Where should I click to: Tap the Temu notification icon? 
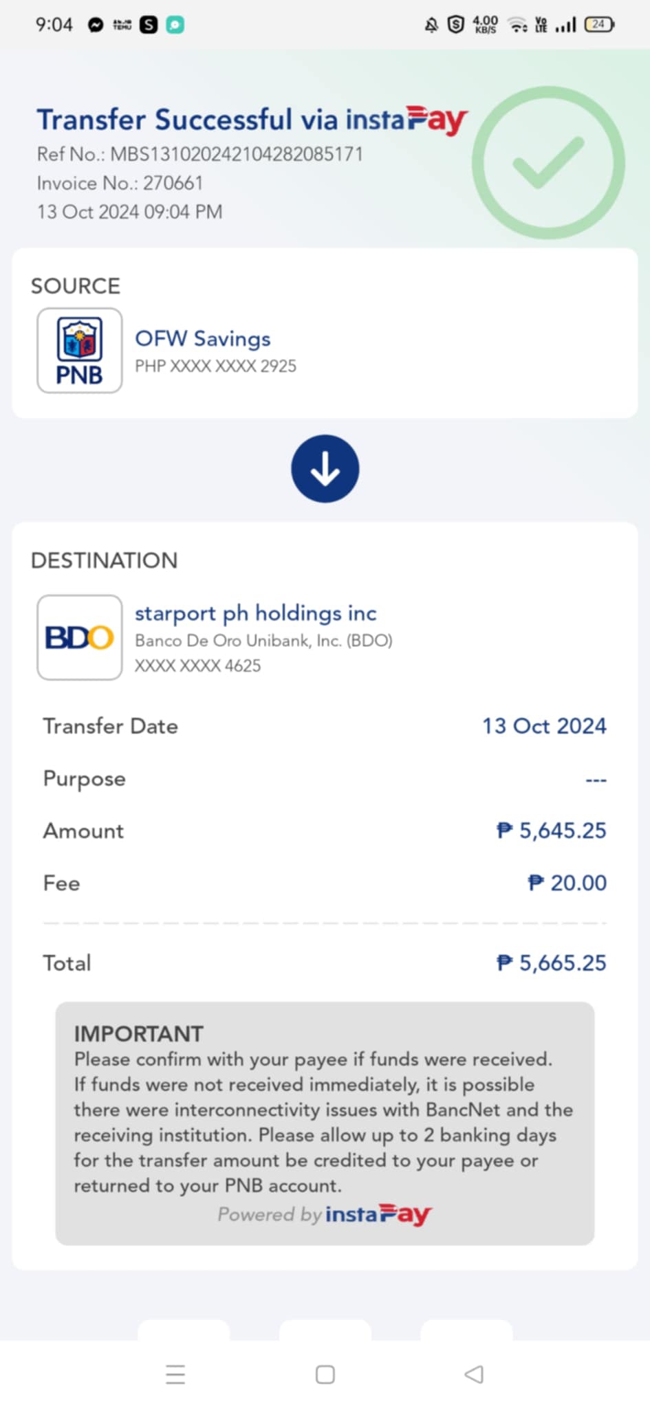pyautogui.click(x=122, y=25)
